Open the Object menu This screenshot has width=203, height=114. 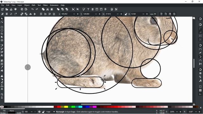tap(27, 5)
